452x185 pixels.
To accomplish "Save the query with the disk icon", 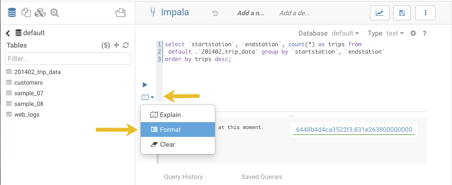I will (402, 13).
